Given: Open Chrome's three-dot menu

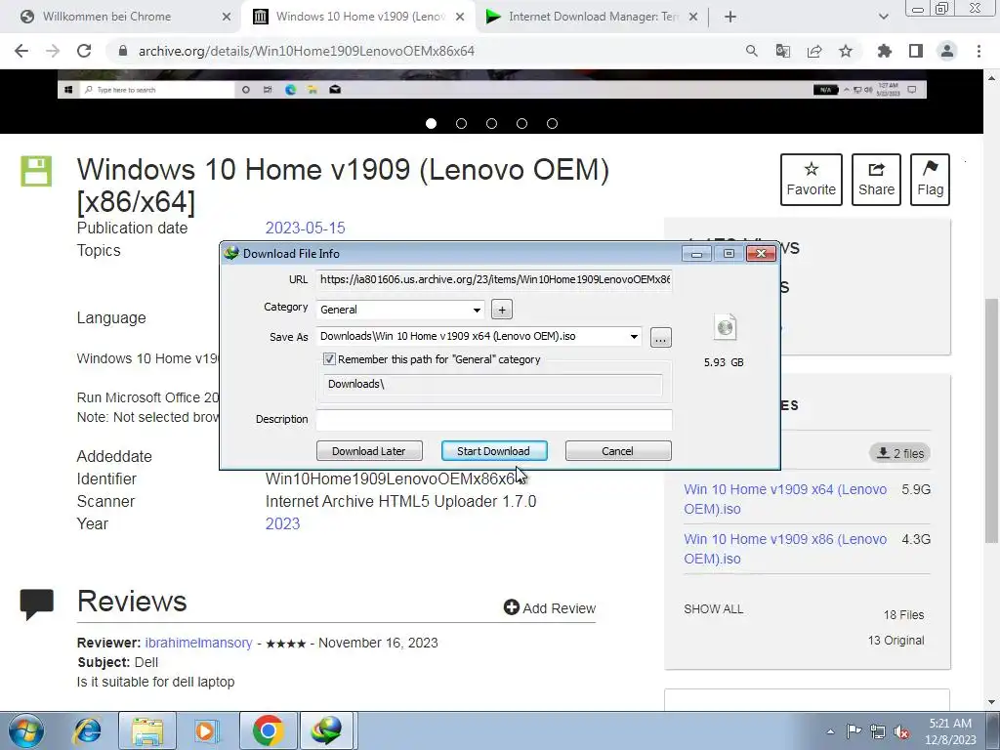Looking at the screenshot, I should point(979,51).
